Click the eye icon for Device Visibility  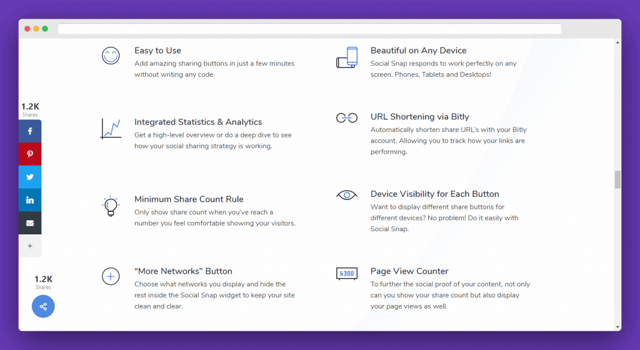[347, 195]
